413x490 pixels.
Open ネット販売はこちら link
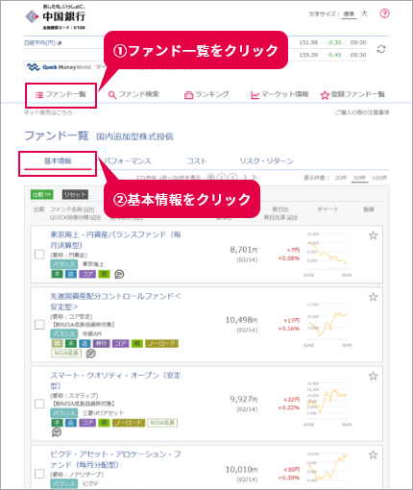click(48, 112)
